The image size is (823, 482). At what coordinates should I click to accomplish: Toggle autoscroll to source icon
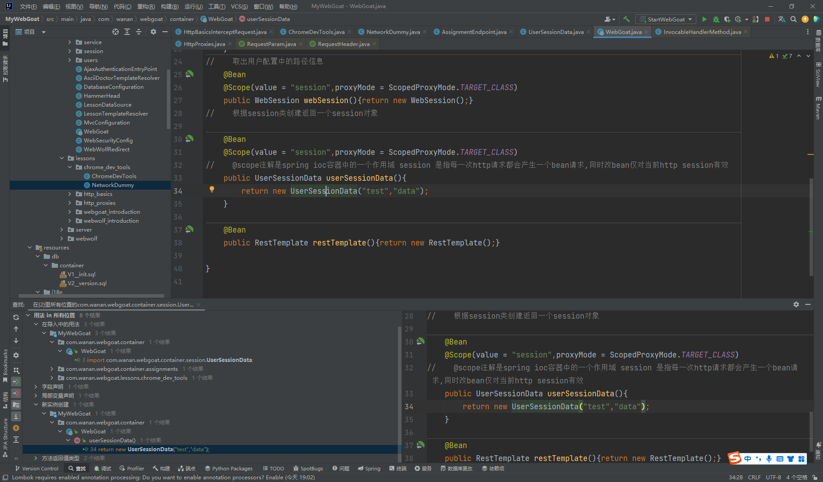coord(16,440)
